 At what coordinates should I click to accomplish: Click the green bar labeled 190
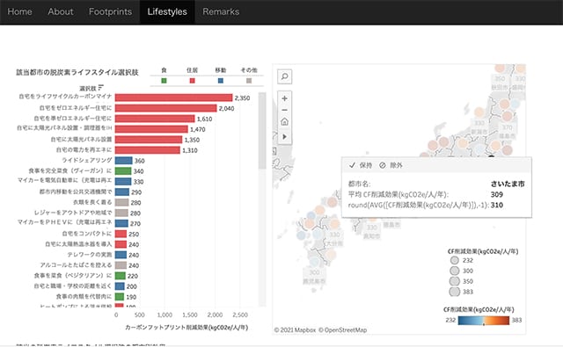(120, 296)
